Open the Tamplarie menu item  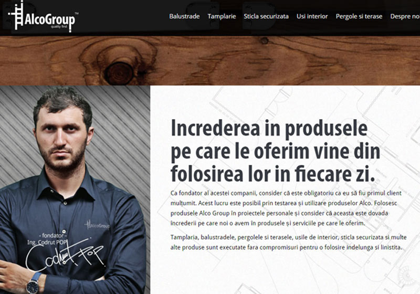tap(222, 16)
